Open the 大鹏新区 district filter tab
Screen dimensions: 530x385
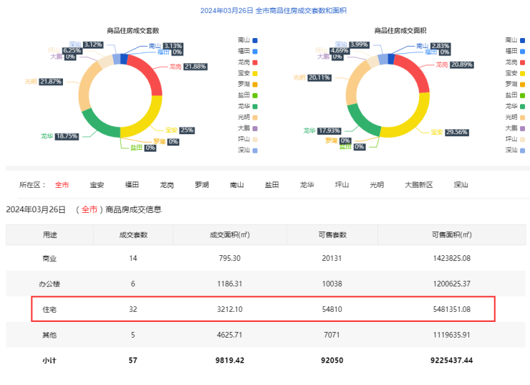pos(419,185)
